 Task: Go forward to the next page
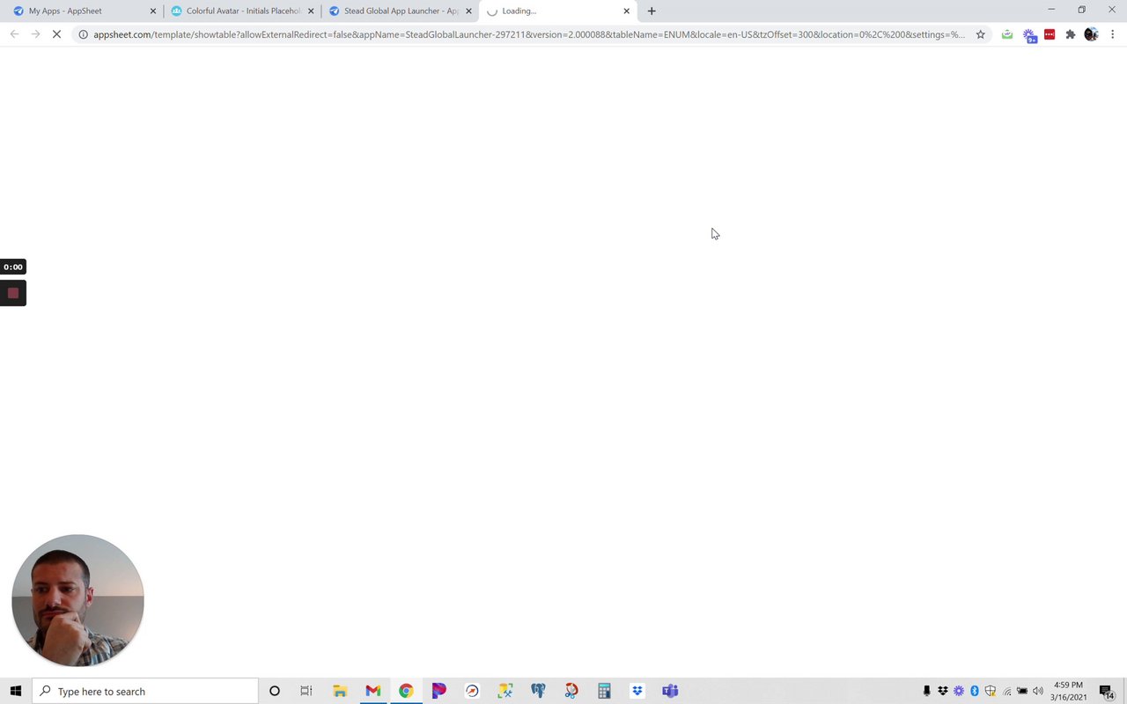click(35, 34)
